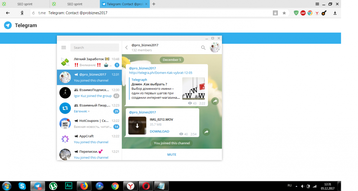Screen dimensions: 358x191
Task: Open Skype from the taskbar
Action: pos(22,186)
